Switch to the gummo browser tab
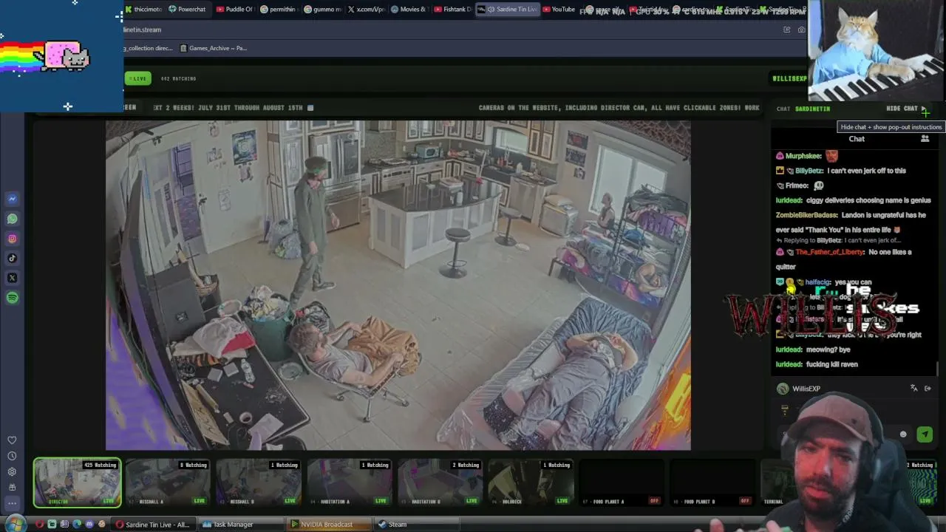 323,10
